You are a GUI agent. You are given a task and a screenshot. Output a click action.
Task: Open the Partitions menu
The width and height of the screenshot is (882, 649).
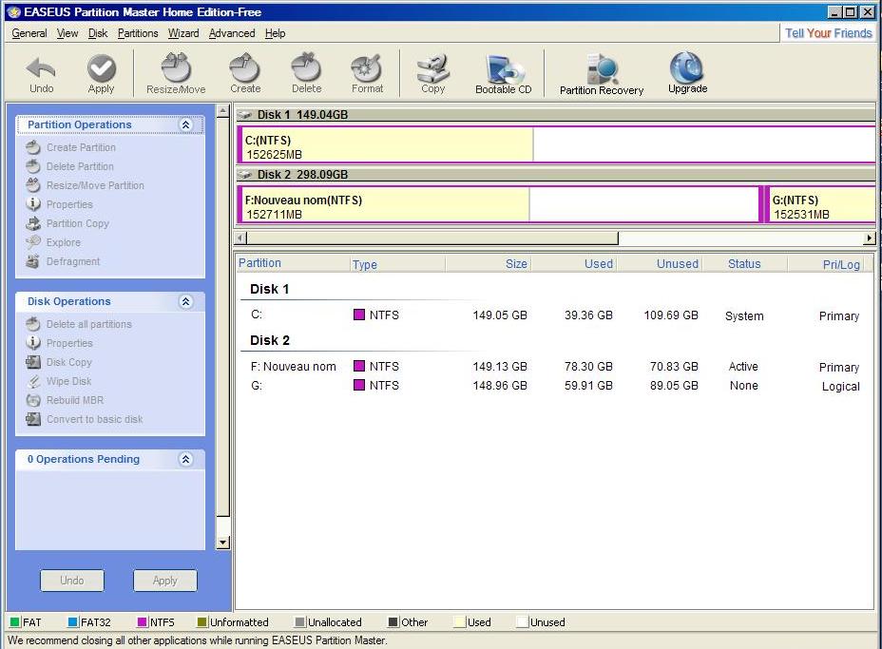(x=138, y=33)
